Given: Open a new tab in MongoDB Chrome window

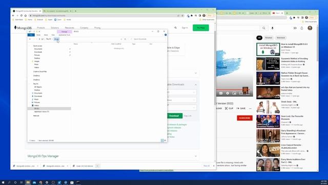Looking at the screenshot, I should [x=75, y=11].
